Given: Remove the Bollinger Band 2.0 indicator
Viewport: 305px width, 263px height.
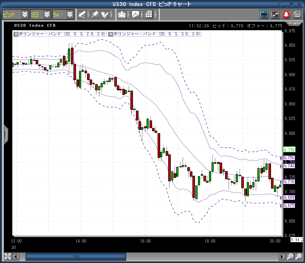Looking at the screenshot, I should (16, 34).
